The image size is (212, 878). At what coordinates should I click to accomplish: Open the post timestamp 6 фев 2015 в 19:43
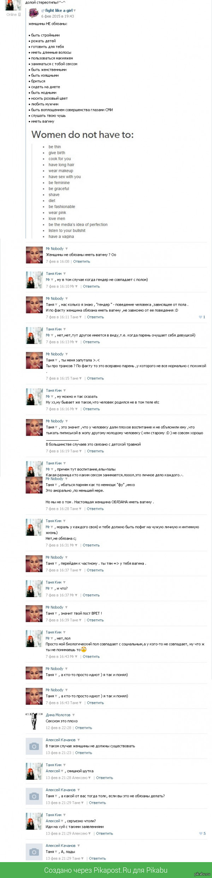(58, 16)
